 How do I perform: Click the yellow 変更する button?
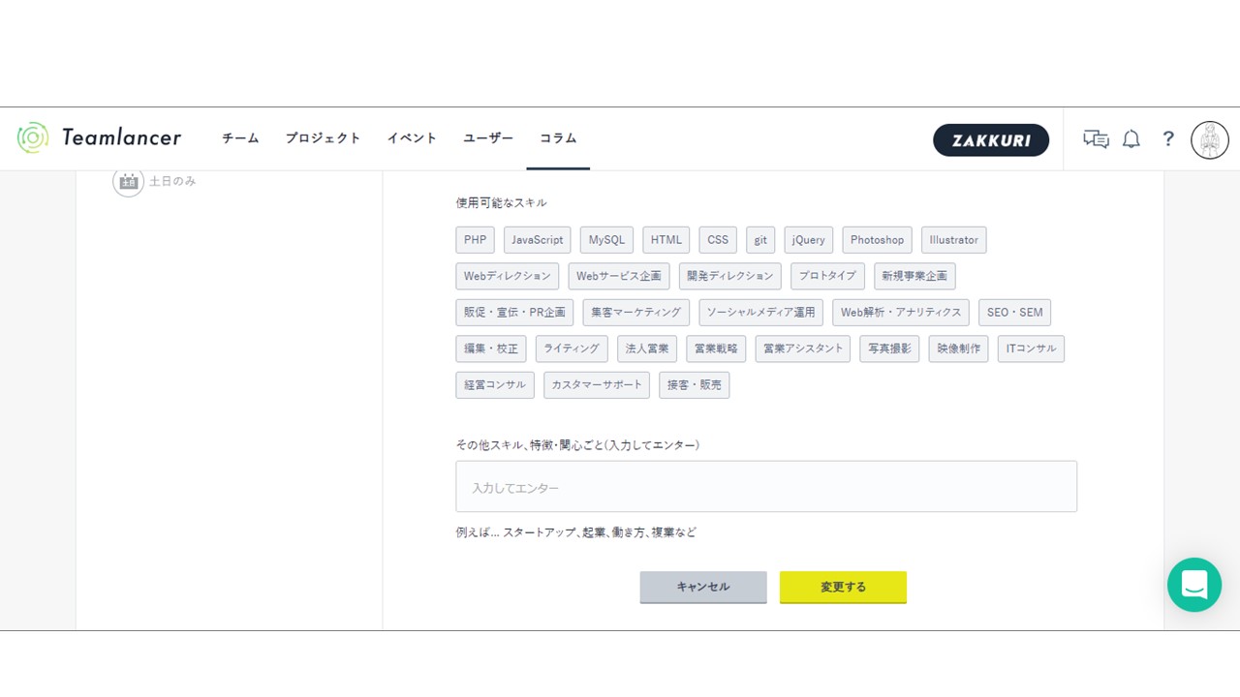[843, 587]
